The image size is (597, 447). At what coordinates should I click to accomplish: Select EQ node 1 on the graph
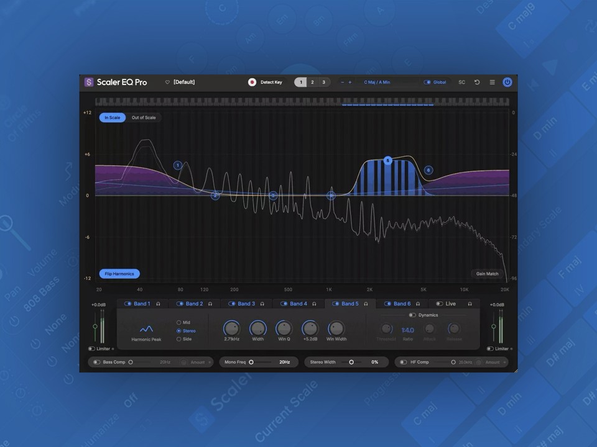[178, 165]
